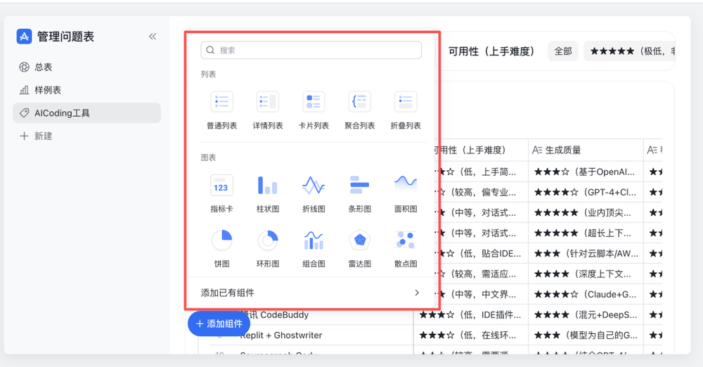
Task: Expand the 添加已有组件 submenu
Action: tap(311, 292)
